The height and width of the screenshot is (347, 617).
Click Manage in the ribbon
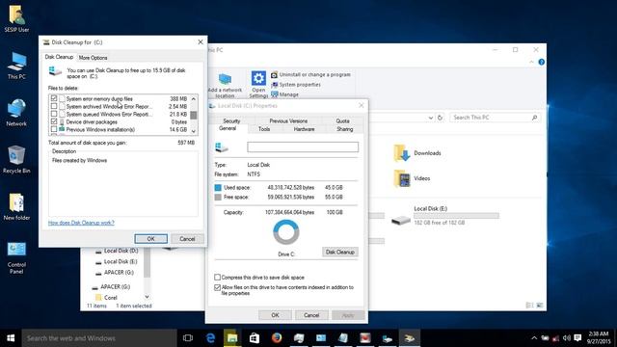[285, 94]
